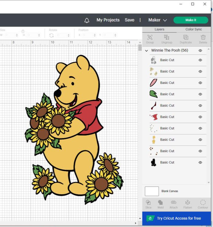Select the green leaf layer thumbnail
Viewport: 213px width, 227px height.
tap(153, 94)
